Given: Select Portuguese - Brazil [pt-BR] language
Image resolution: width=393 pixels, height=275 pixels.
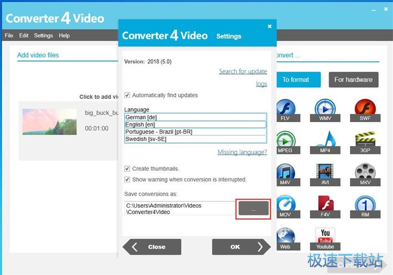Looking at the screenshot, I should point(196,132).
